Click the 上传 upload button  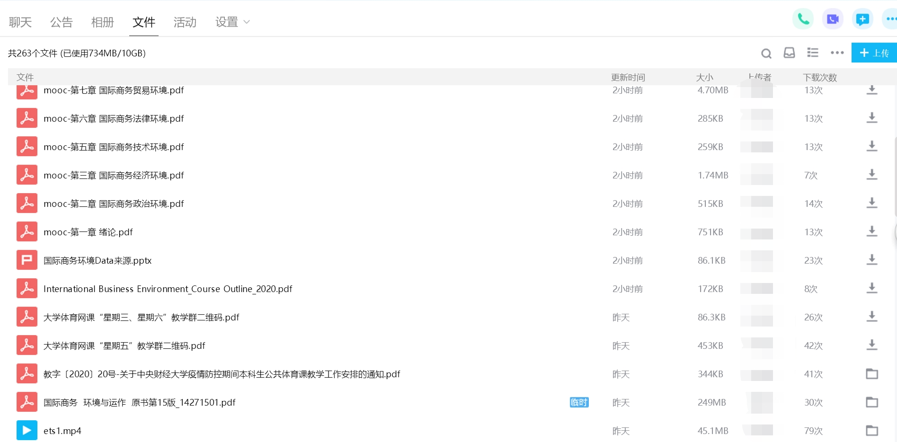click(x=874, y=53)
